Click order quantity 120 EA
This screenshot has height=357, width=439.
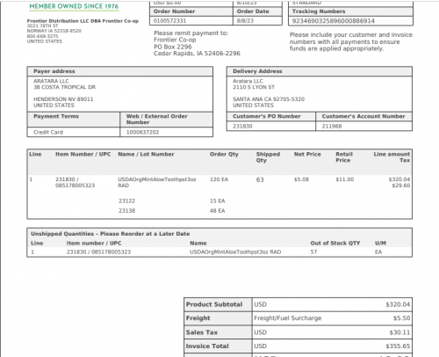(x=219, y=179)
